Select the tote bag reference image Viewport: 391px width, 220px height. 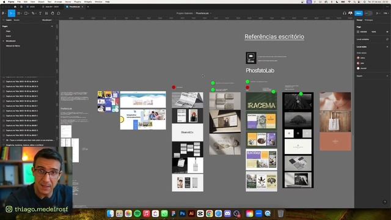tap(335, 122)
